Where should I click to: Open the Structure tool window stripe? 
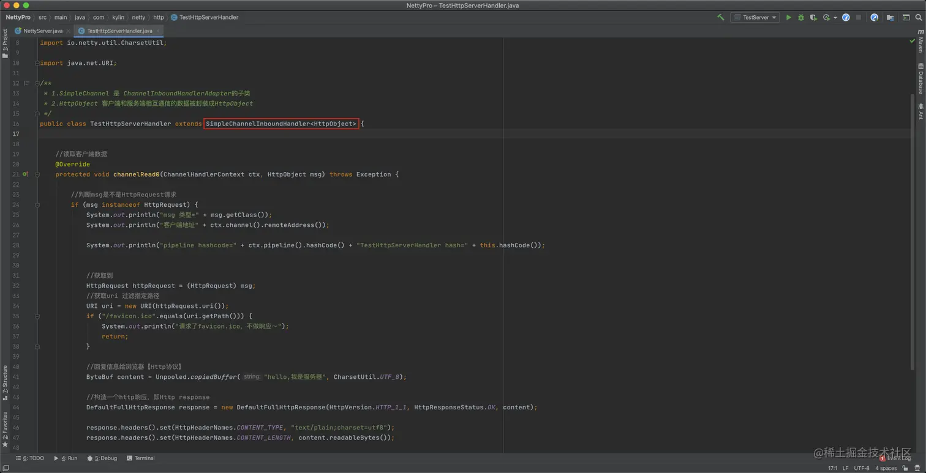click(5, 382)
